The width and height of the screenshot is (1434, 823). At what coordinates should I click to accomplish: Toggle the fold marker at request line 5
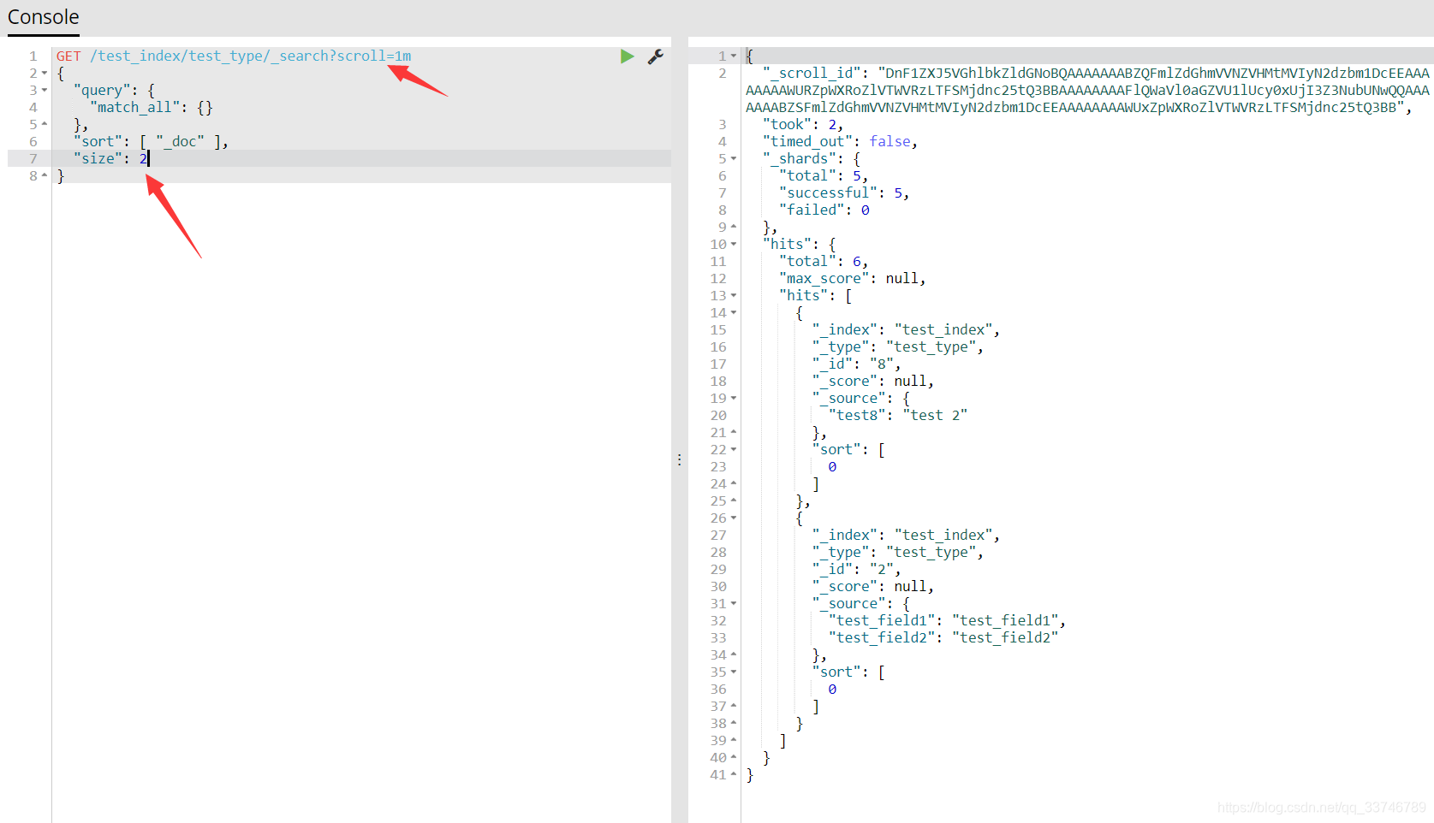click(45, 125)
